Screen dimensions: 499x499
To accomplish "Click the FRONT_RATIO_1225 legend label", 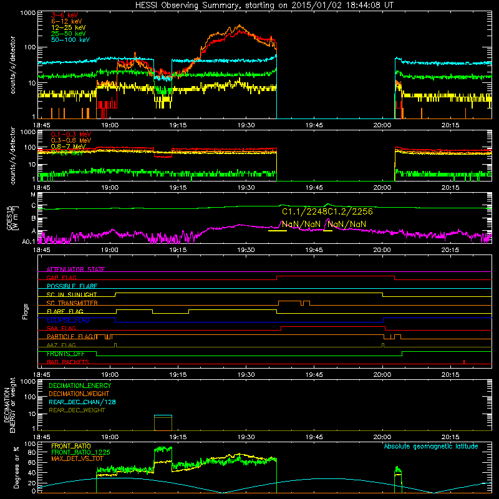I will coord(81,452).
